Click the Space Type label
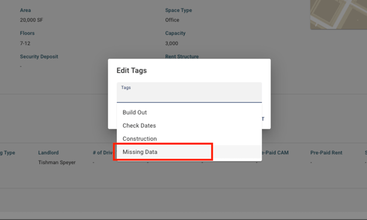 179,10
